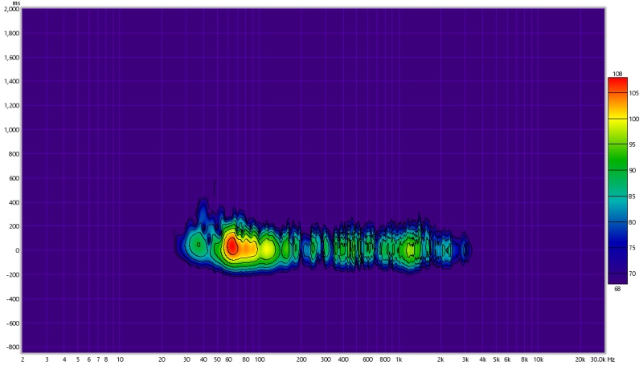Viewport: 643px width, 365px height.
Task: Click the "-200" time axis label
Action: pyautogui.click(x=14, y=274)
